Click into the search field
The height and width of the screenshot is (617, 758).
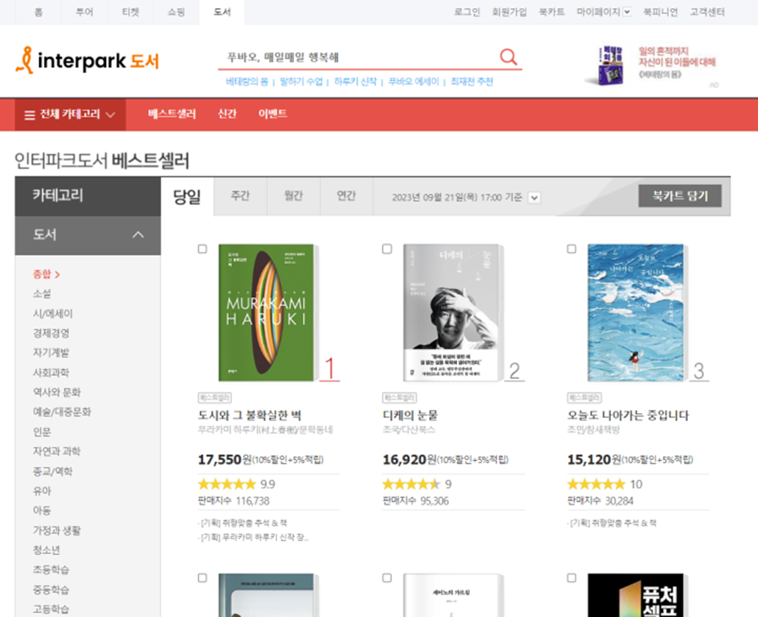coord(357,57)
